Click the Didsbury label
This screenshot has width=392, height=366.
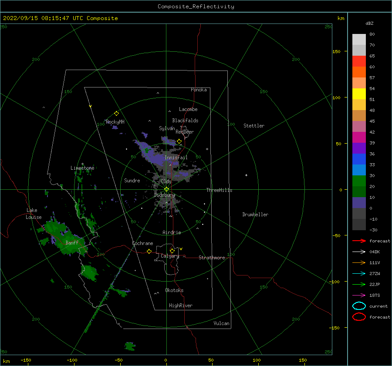tap(165, 195)
